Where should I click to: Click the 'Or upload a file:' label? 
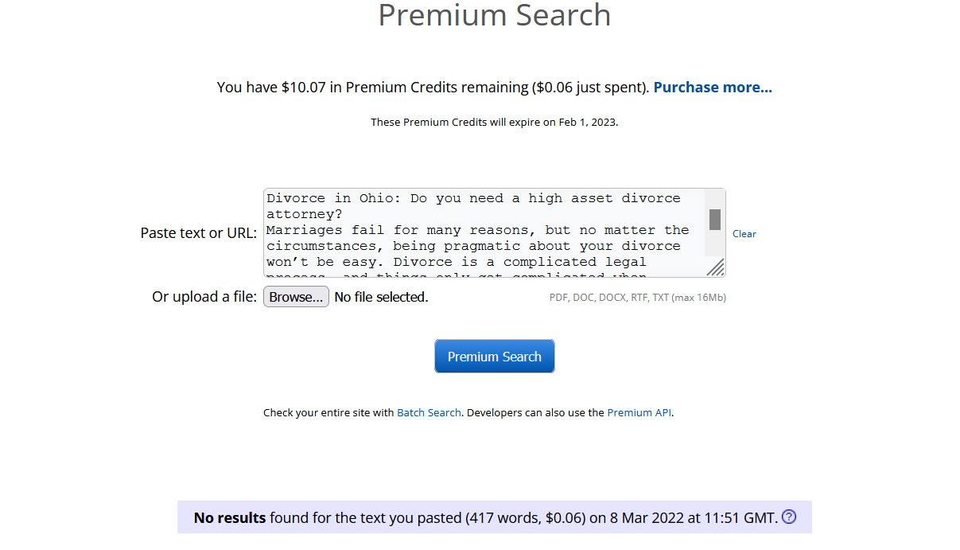click(x=204, y=297)
